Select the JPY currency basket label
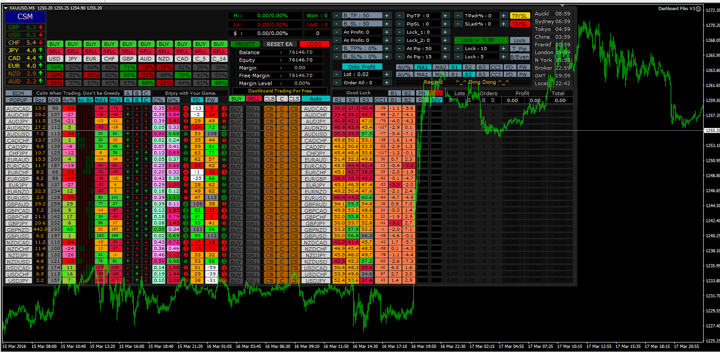720x352 pixels. coord(73,59)
